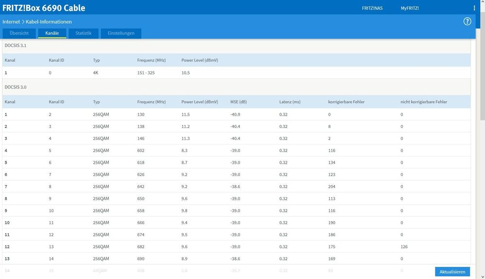485x279 pixels.
Task: Click the correctable errors value 204
Action: click(331, 187)
